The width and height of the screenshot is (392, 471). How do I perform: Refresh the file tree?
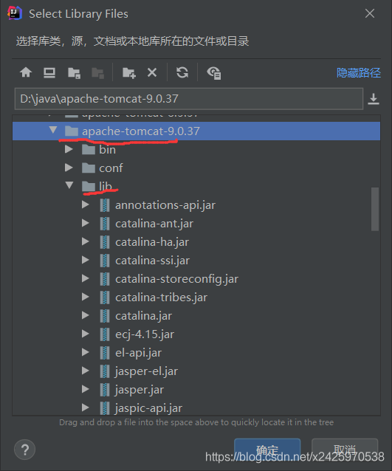pos(182,72)
